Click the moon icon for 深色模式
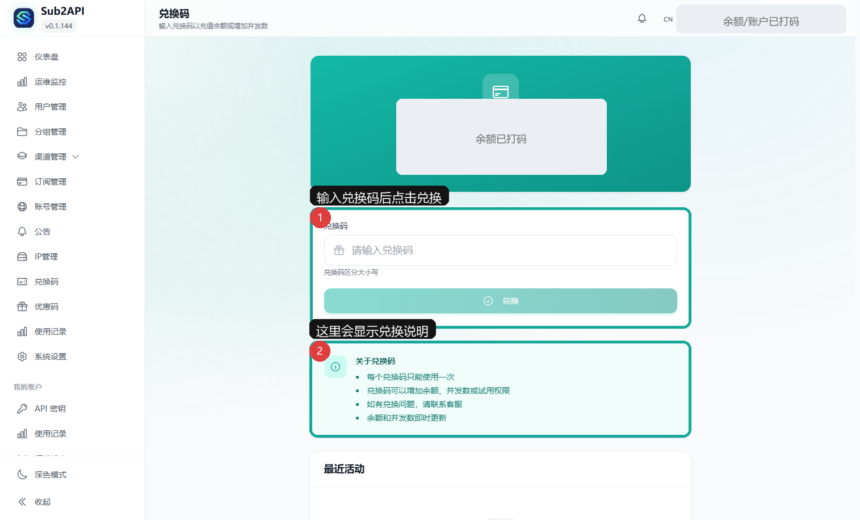 click(22, 475)
